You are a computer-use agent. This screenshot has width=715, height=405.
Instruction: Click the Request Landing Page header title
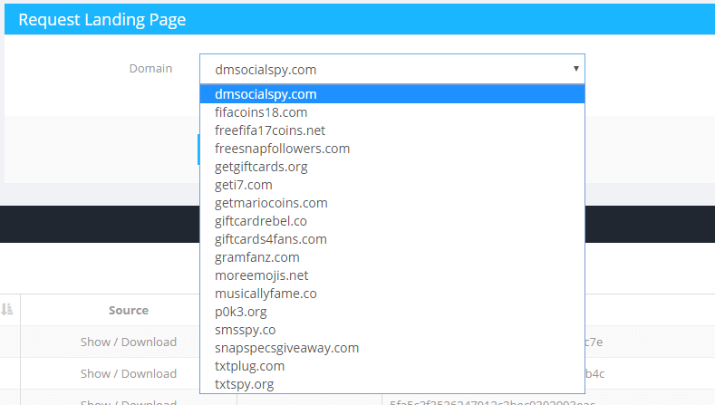click(102, 20)
